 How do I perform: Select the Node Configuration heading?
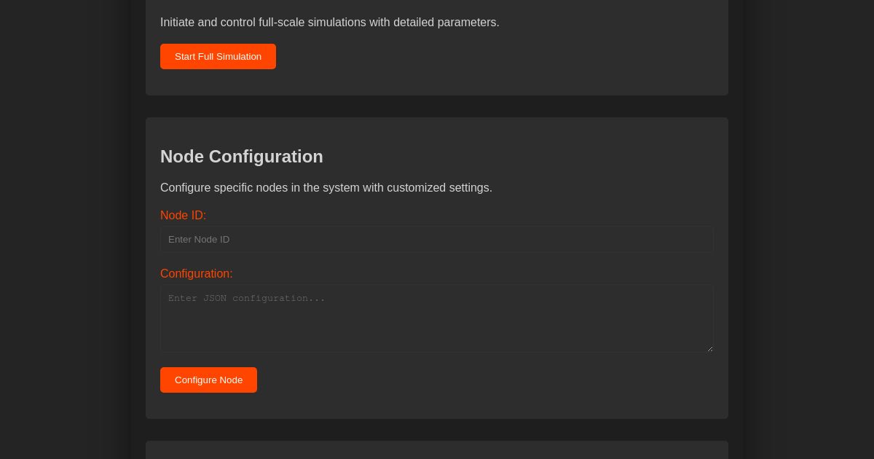coord(241,157)
